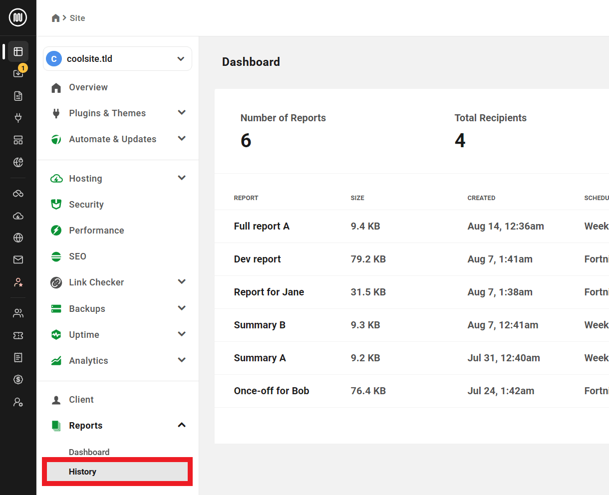The width and height of the screenshot is (609, 495).
Task: Click the document-with-sliders icon in the black rail
Action: 18,96
